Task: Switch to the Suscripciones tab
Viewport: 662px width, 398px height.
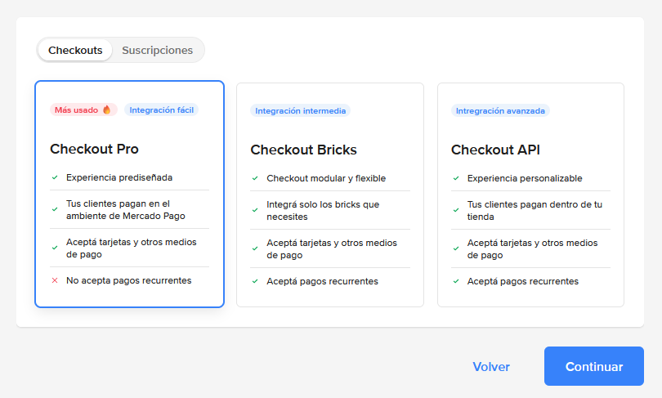Action: (x=157, y=50)
